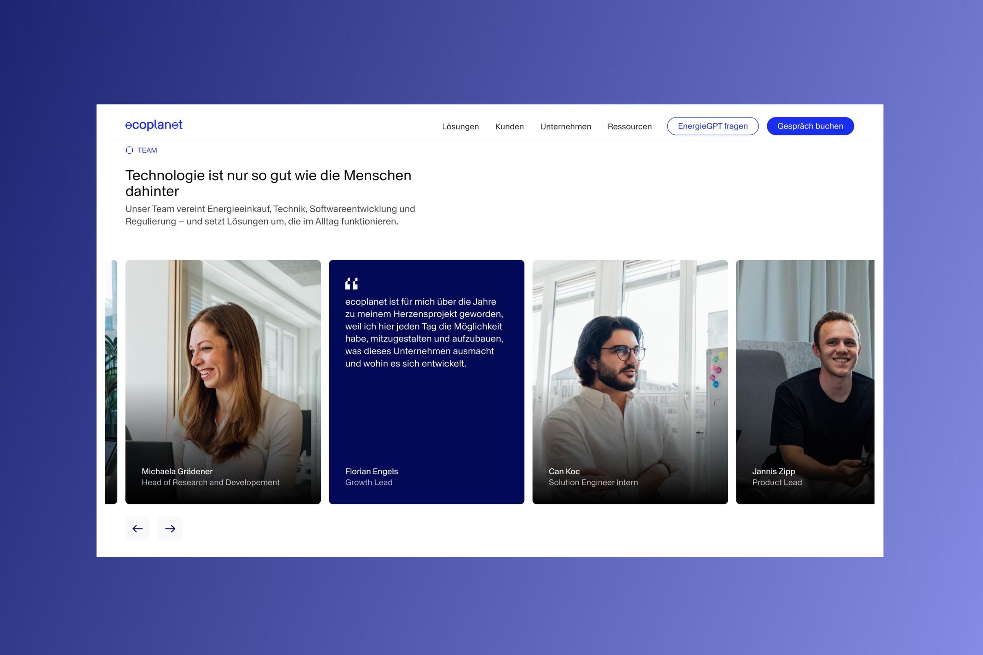This screenshot has width=983, height=655.
Task: Click the name Michaela Grädener
Action: (177, 471)
